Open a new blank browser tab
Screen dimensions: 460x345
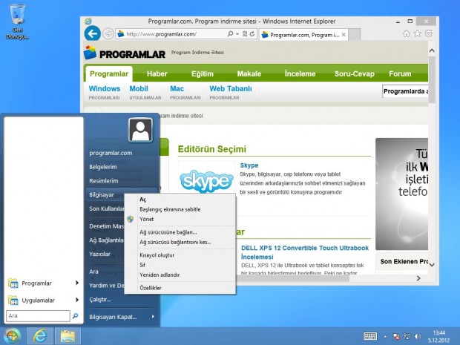355,35
